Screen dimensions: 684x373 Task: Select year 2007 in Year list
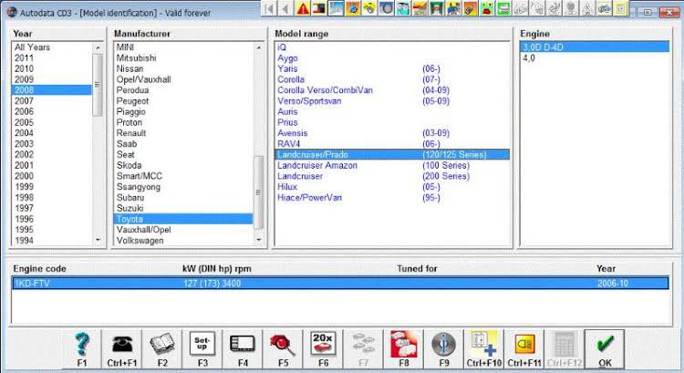click(x=25, y=100)
